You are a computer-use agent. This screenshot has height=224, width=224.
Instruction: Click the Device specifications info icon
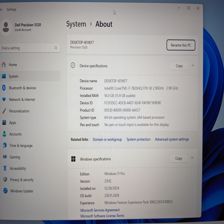click(73, 66)
